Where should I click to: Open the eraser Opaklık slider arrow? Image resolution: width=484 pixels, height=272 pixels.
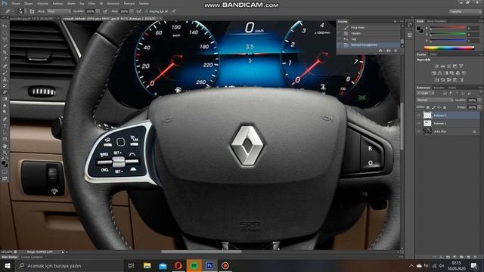(x=98, y=11)
